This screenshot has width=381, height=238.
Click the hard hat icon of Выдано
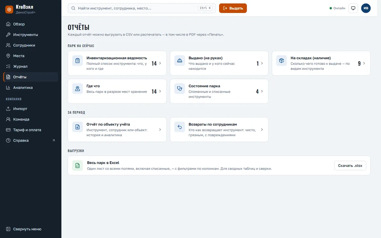pyautogui.click(x=180, y=61)
